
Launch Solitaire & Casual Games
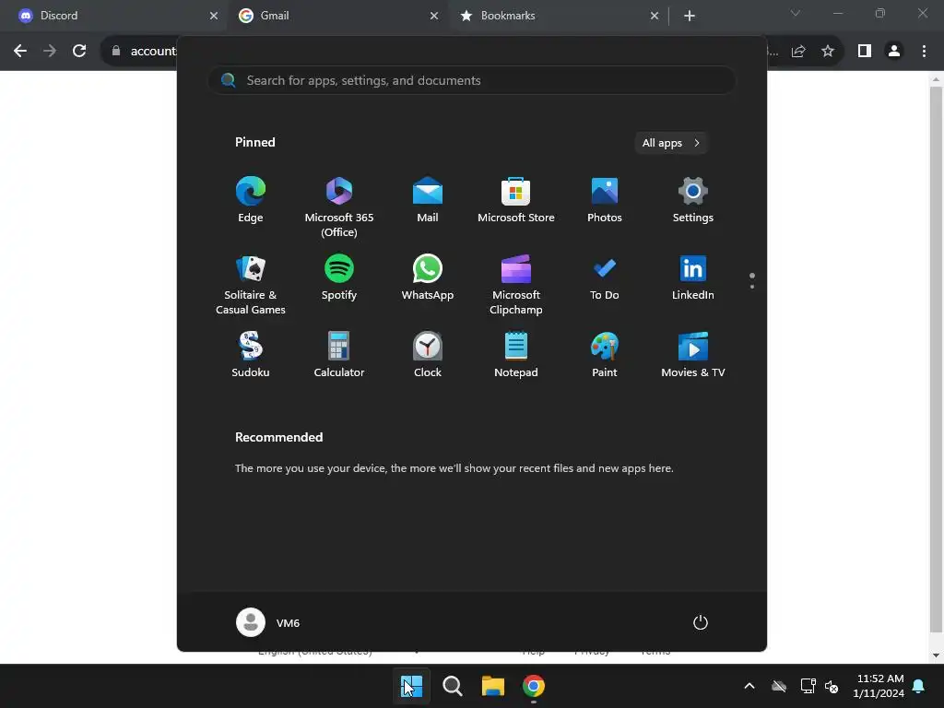(x=251, y=284)
